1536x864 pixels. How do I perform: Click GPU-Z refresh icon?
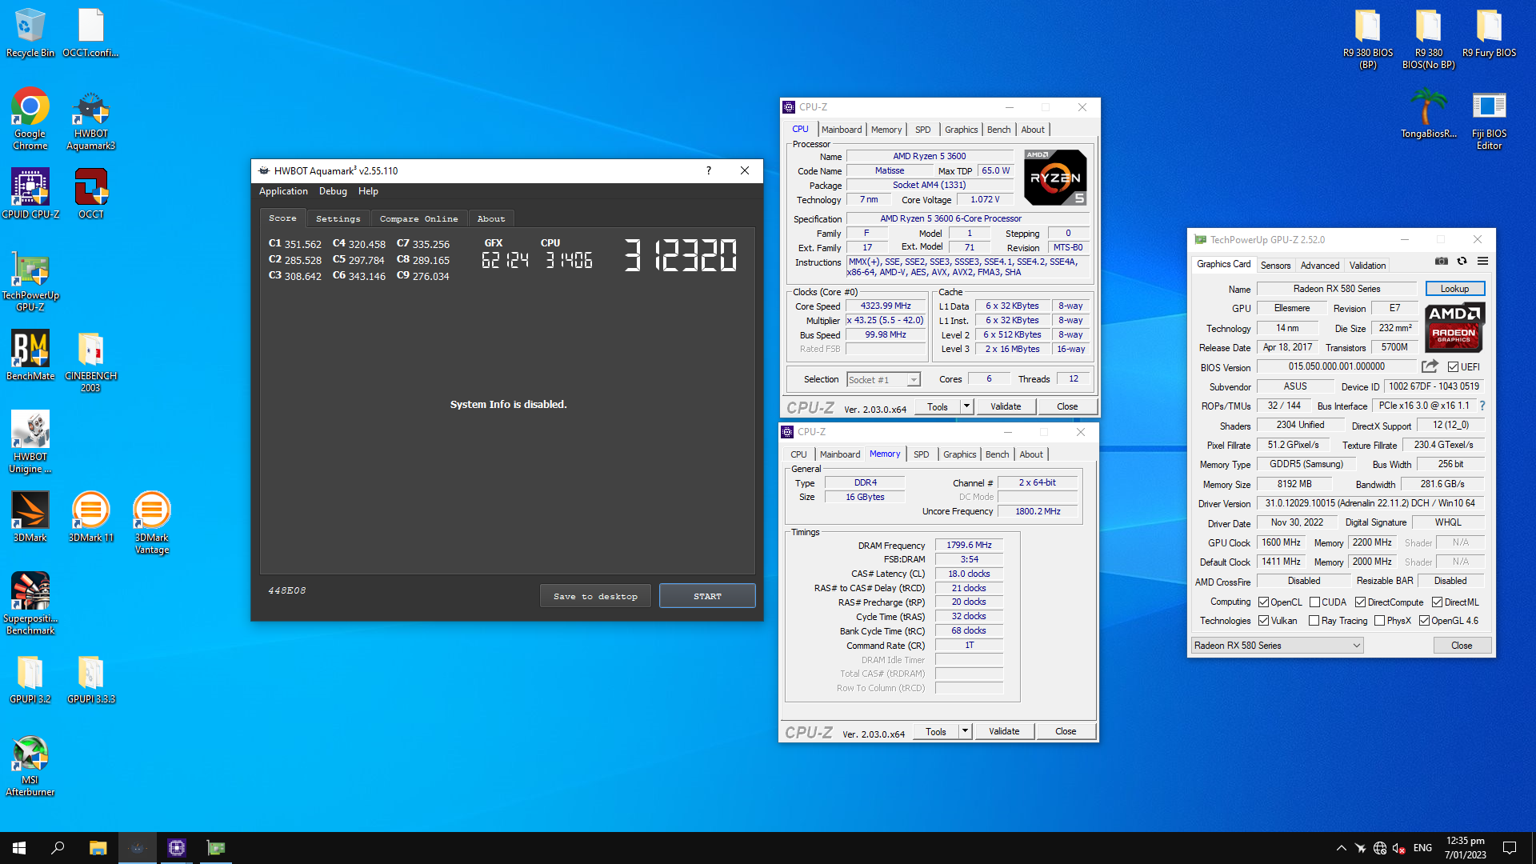tap(1462, 261)
